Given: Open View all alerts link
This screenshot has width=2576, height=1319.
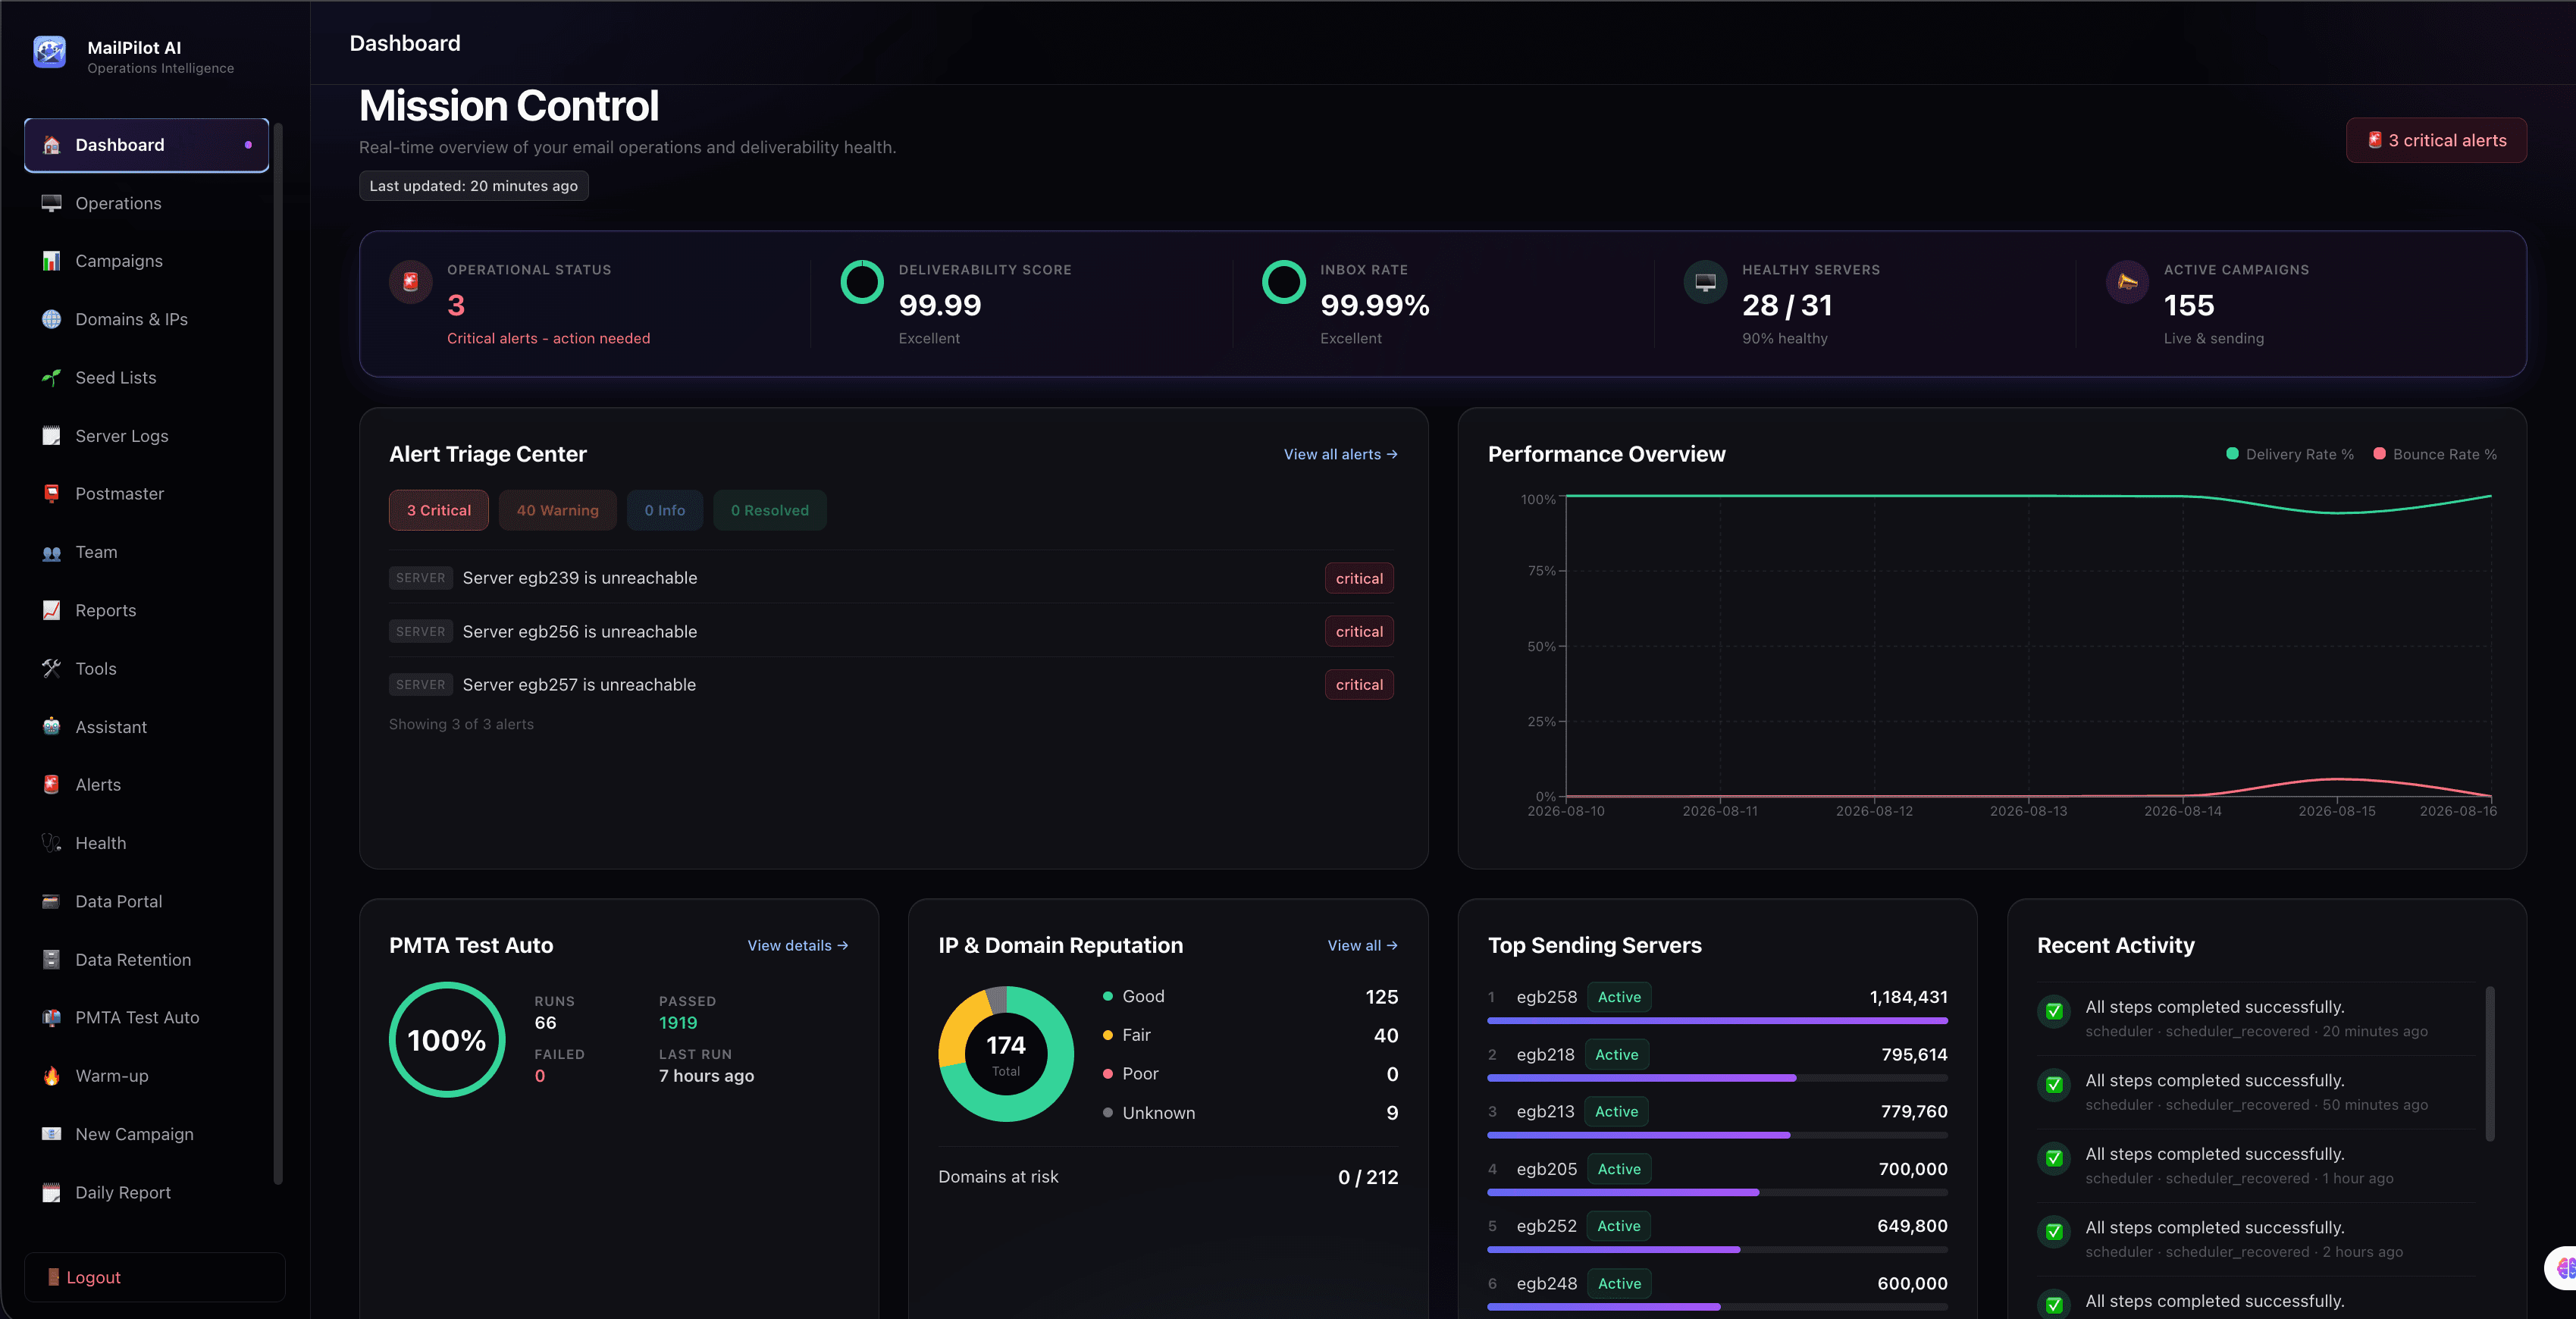Looking at the screenshot, I should pyautogui.click(x=1341, y=454).
